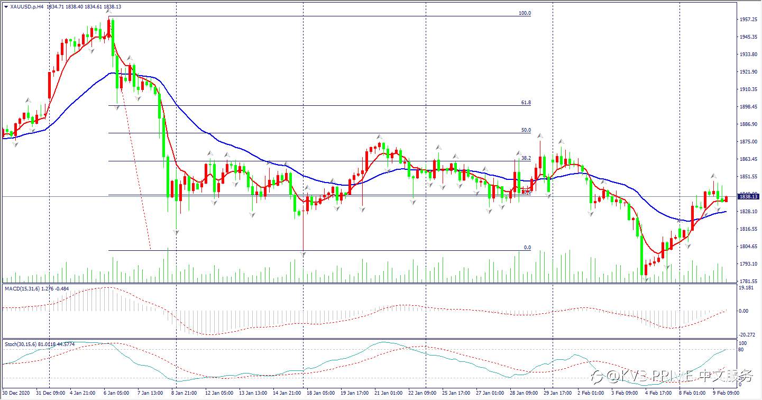This screenshot has width=762, height=400.
Task: Click price scale value 1945.35
Action: 748,37
